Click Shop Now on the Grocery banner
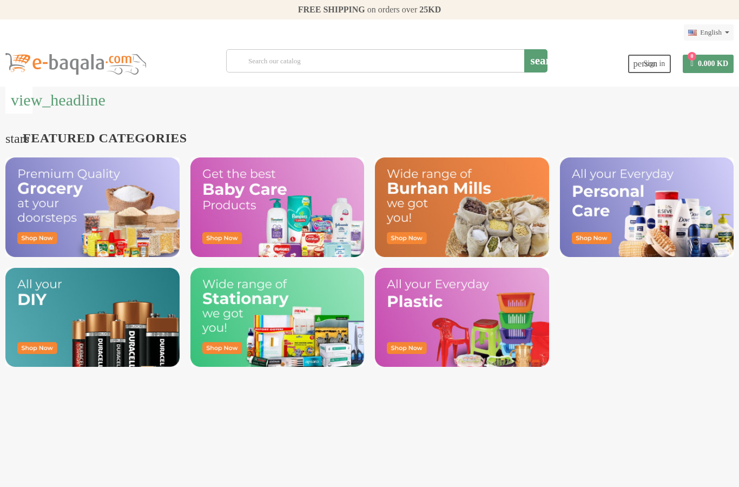The width and height of the screenshot is (739, 487). coord(37,238)
